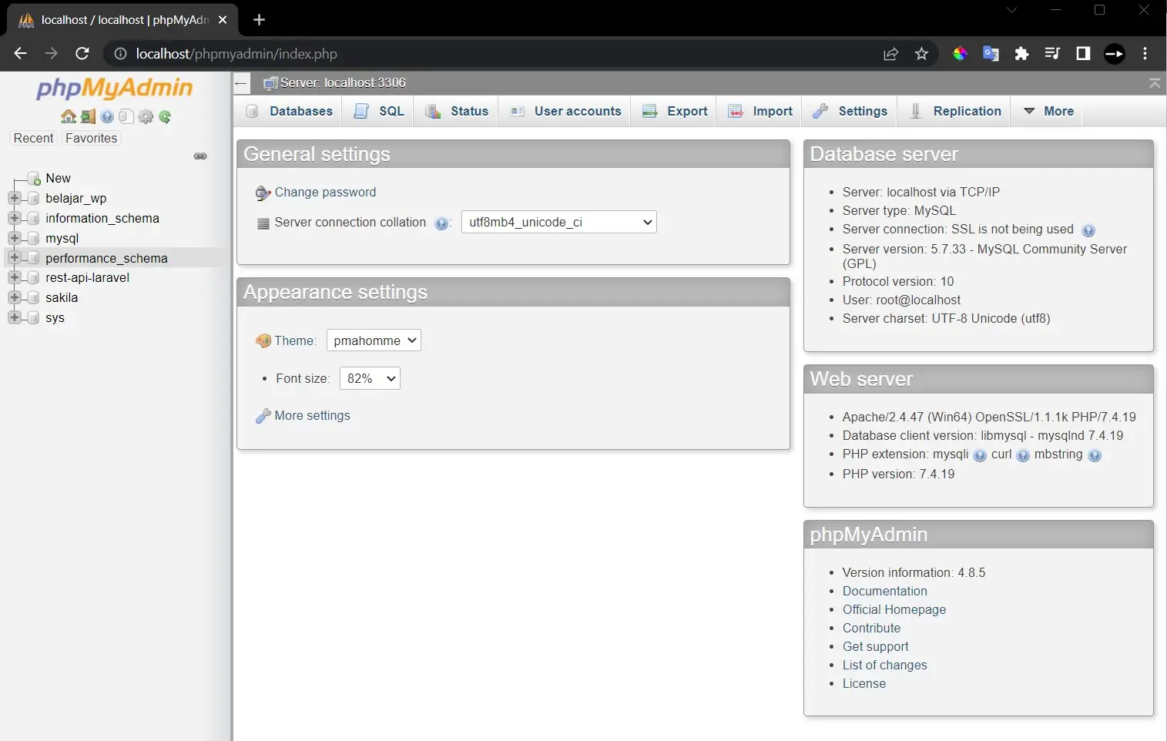This screenshot has height=741, width=1167.
Task: Click the browser profile arrow icon
Action: click(x=1115, y=54)
